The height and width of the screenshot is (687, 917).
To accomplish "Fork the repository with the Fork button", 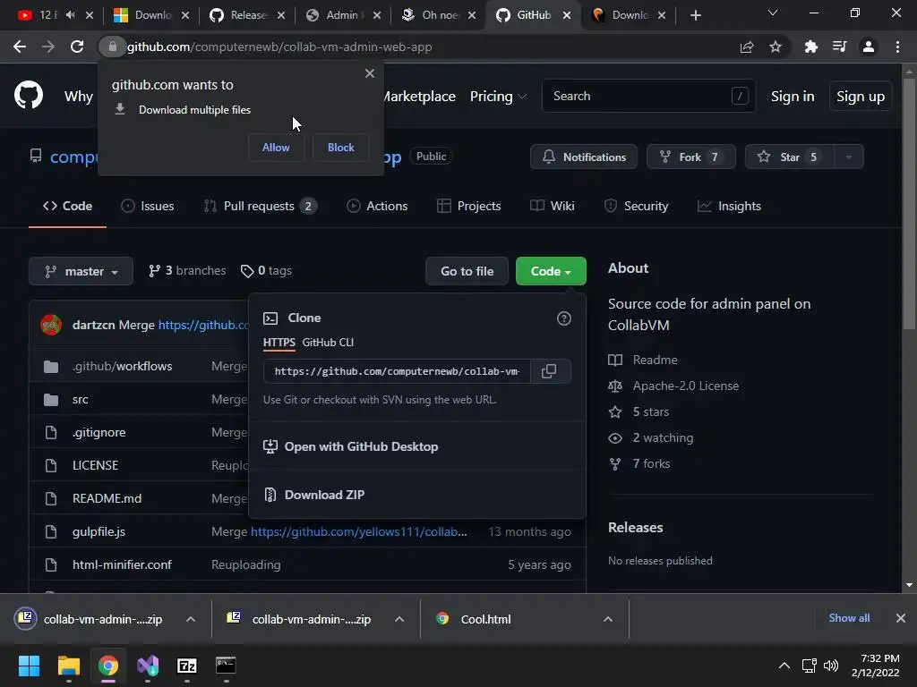I will click(690, 157).
